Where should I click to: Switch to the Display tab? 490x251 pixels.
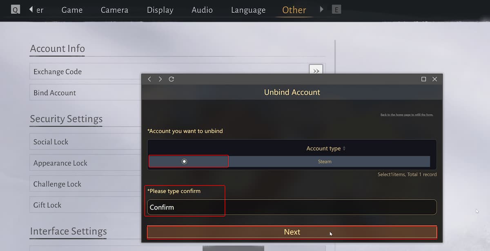click(x=160, y=10)
